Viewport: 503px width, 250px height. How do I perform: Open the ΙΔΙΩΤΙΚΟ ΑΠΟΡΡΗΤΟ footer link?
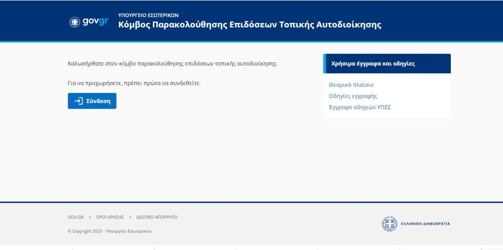pyautogui.click(x=157, y=217)
